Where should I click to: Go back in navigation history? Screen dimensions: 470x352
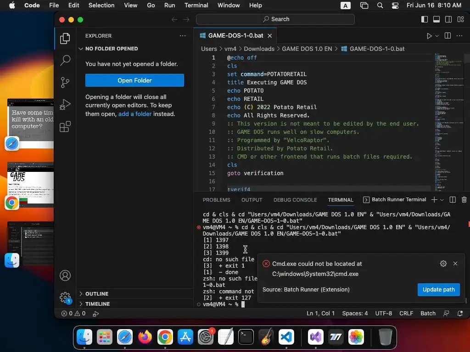pos(174,19)
